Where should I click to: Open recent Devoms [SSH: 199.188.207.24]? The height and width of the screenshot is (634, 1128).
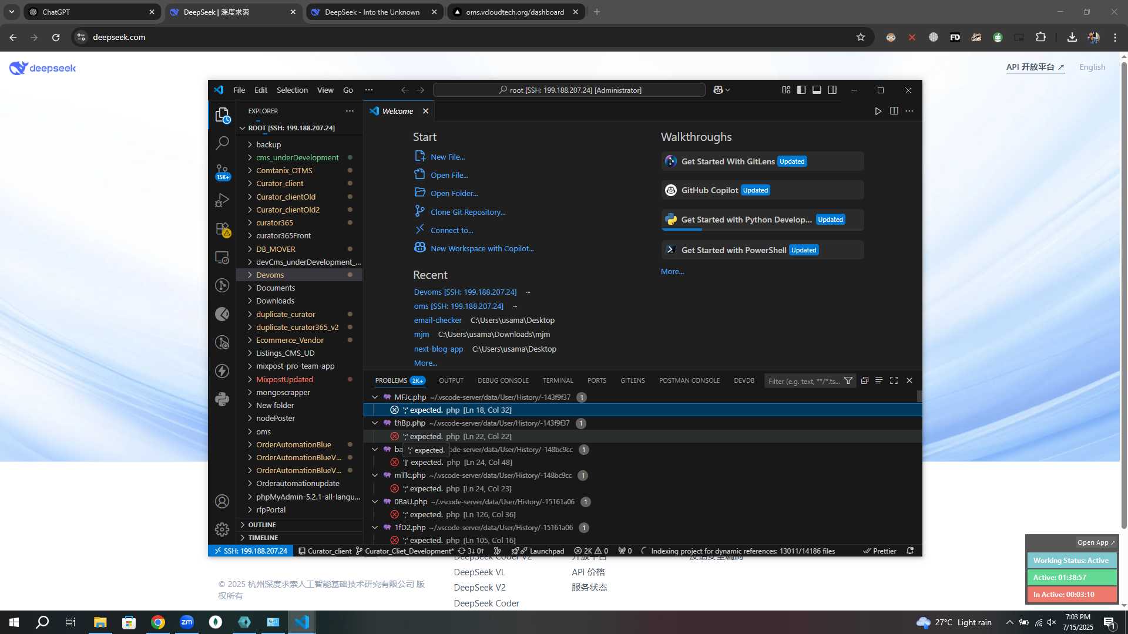(465, 292)
